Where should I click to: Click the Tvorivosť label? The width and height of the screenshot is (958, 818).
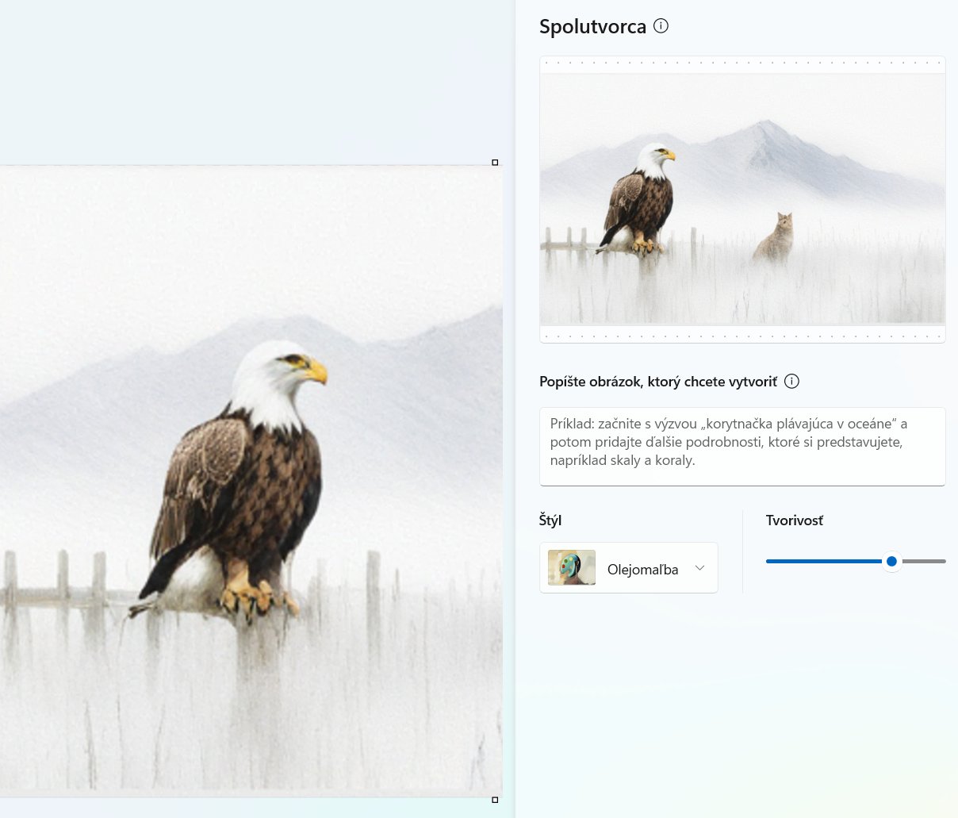794,520
